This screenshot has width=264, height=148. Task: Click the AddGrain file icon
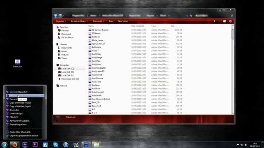click(90, 37)
